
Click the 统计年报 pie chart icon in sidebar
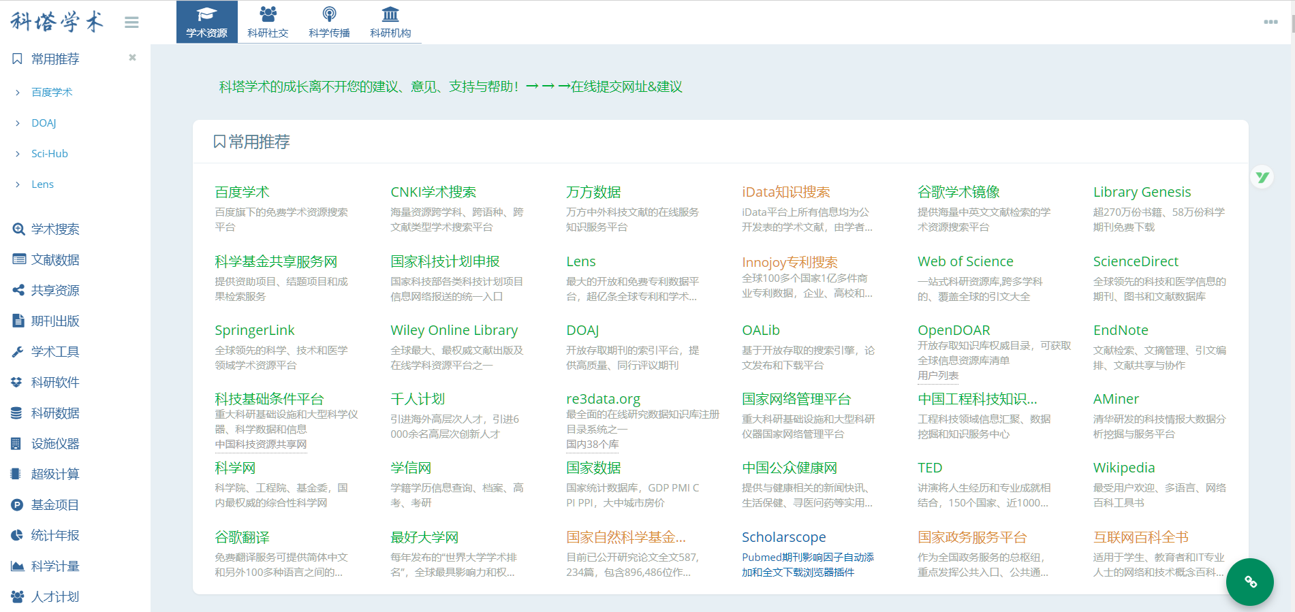point(17,535)
